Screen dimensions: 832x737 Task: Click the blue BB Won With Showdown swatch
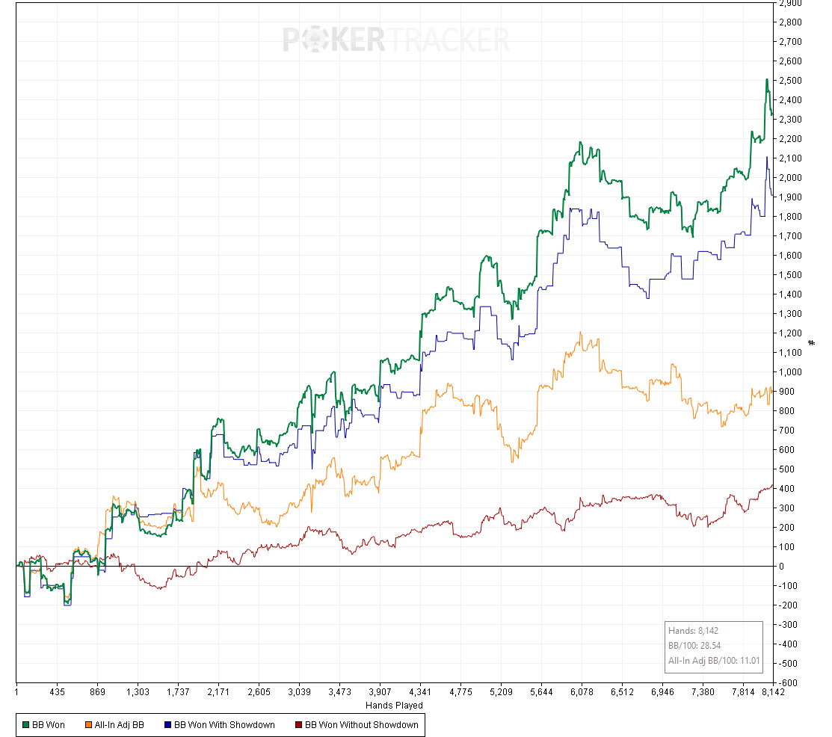(167, 725)
